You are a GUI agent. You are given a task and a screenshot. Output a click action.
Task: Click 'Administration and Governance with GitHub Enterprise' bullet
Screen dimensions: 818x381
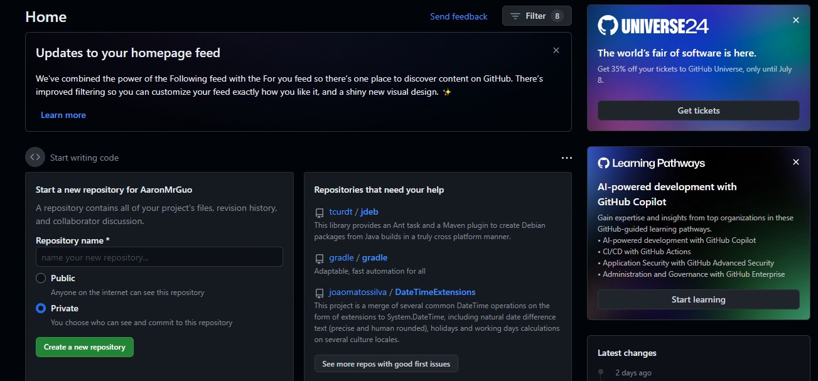click(692, 274)
